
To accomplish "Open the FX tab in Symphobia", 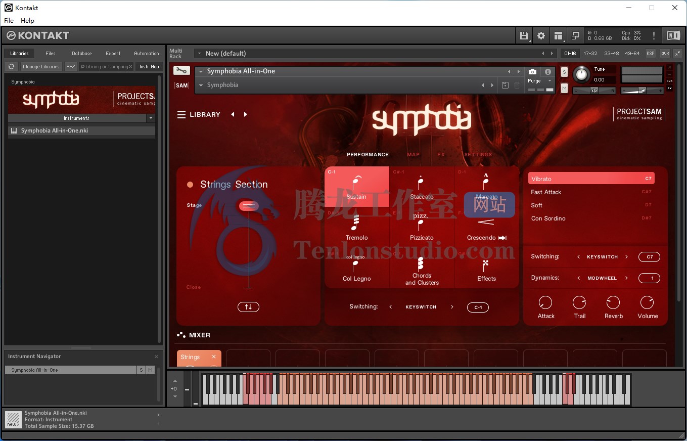I will tap(441, 155).
